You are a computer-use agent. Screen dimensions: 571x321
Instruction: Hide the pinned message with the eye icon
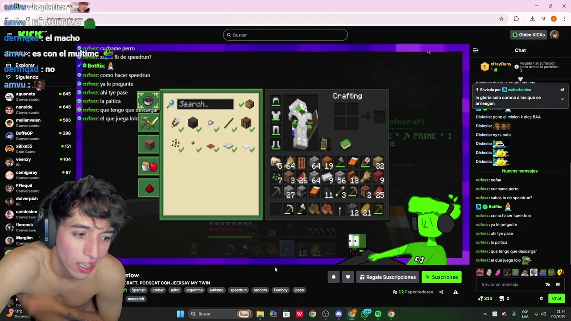pos(562,90)
